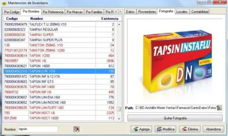Click the Quitar Fotografia button
228x136 pixels.
pos(175,118)
